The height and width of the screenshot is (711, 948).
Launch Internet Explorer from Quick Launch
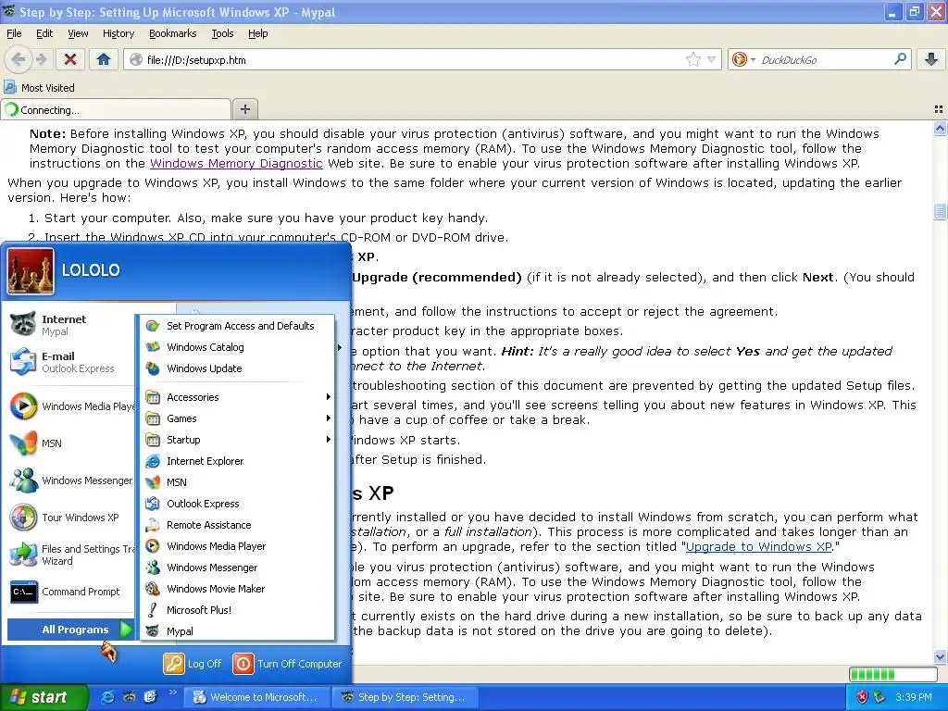pos(107,697)
